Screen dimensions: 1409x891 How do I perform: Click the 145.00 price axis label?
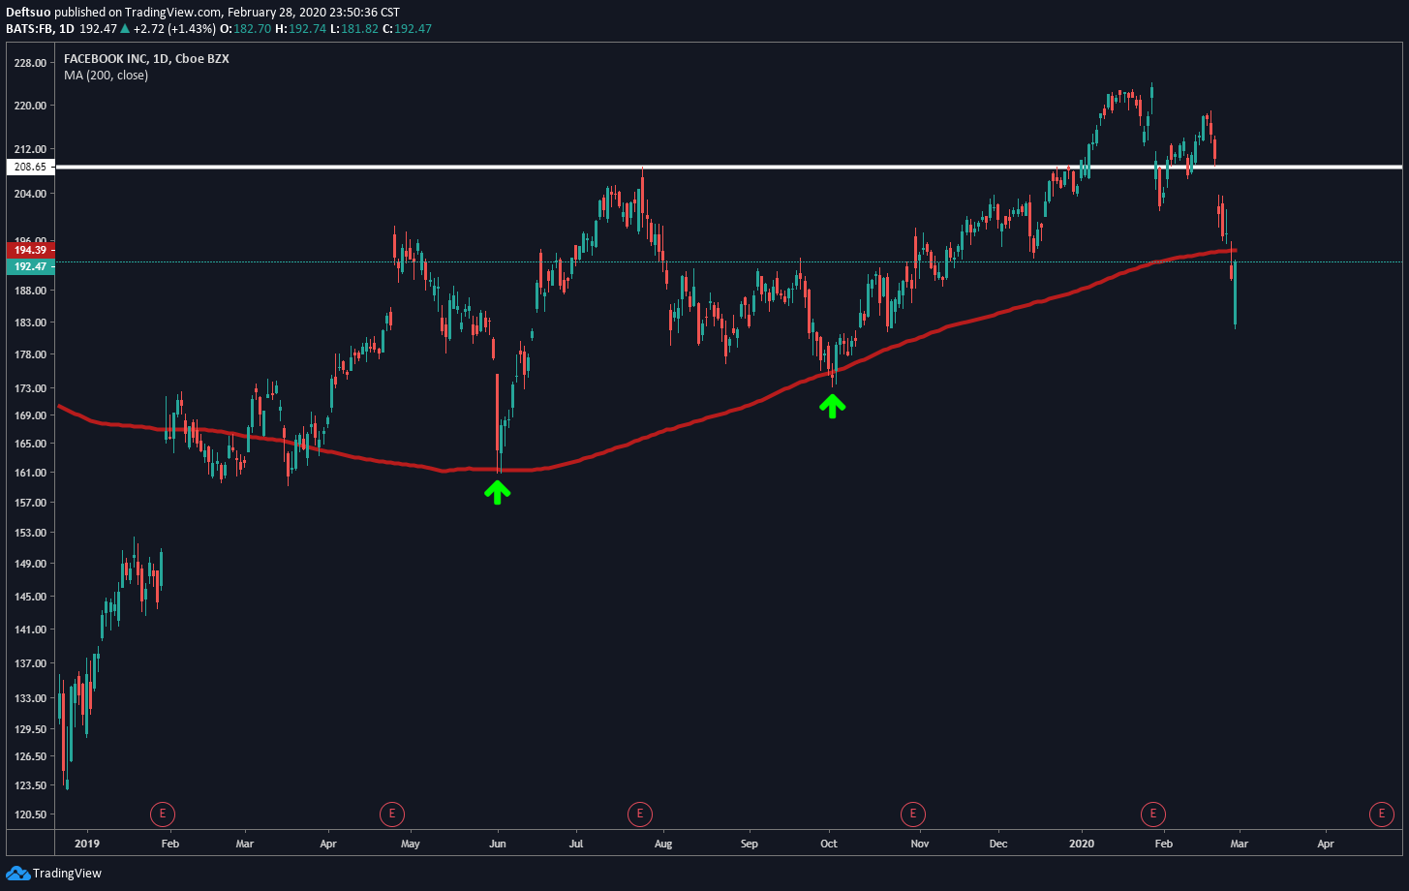32,597
